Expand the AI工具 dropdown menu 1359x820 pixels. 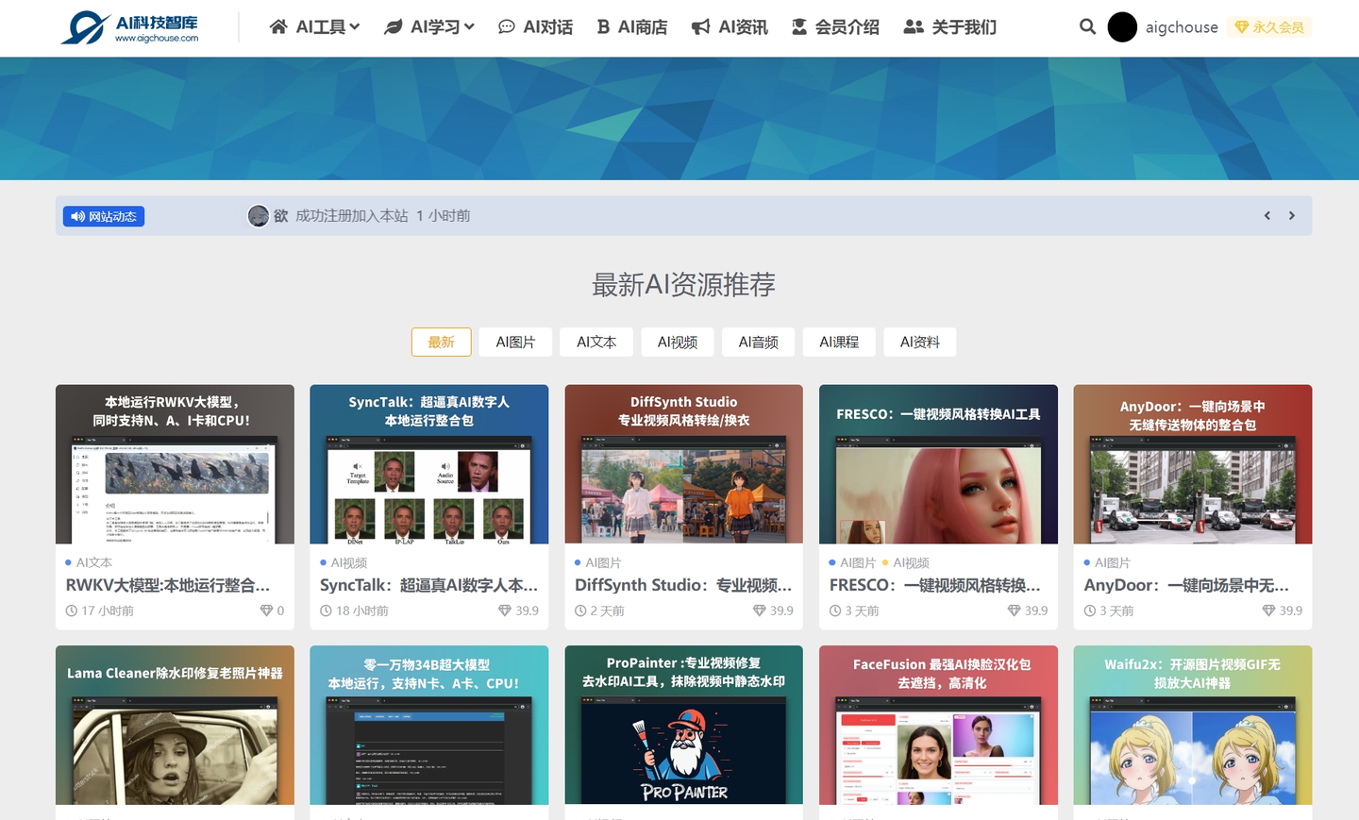314,27
